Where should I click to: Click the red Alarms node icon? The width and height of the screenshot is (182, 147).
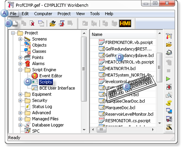pos(27,64)
